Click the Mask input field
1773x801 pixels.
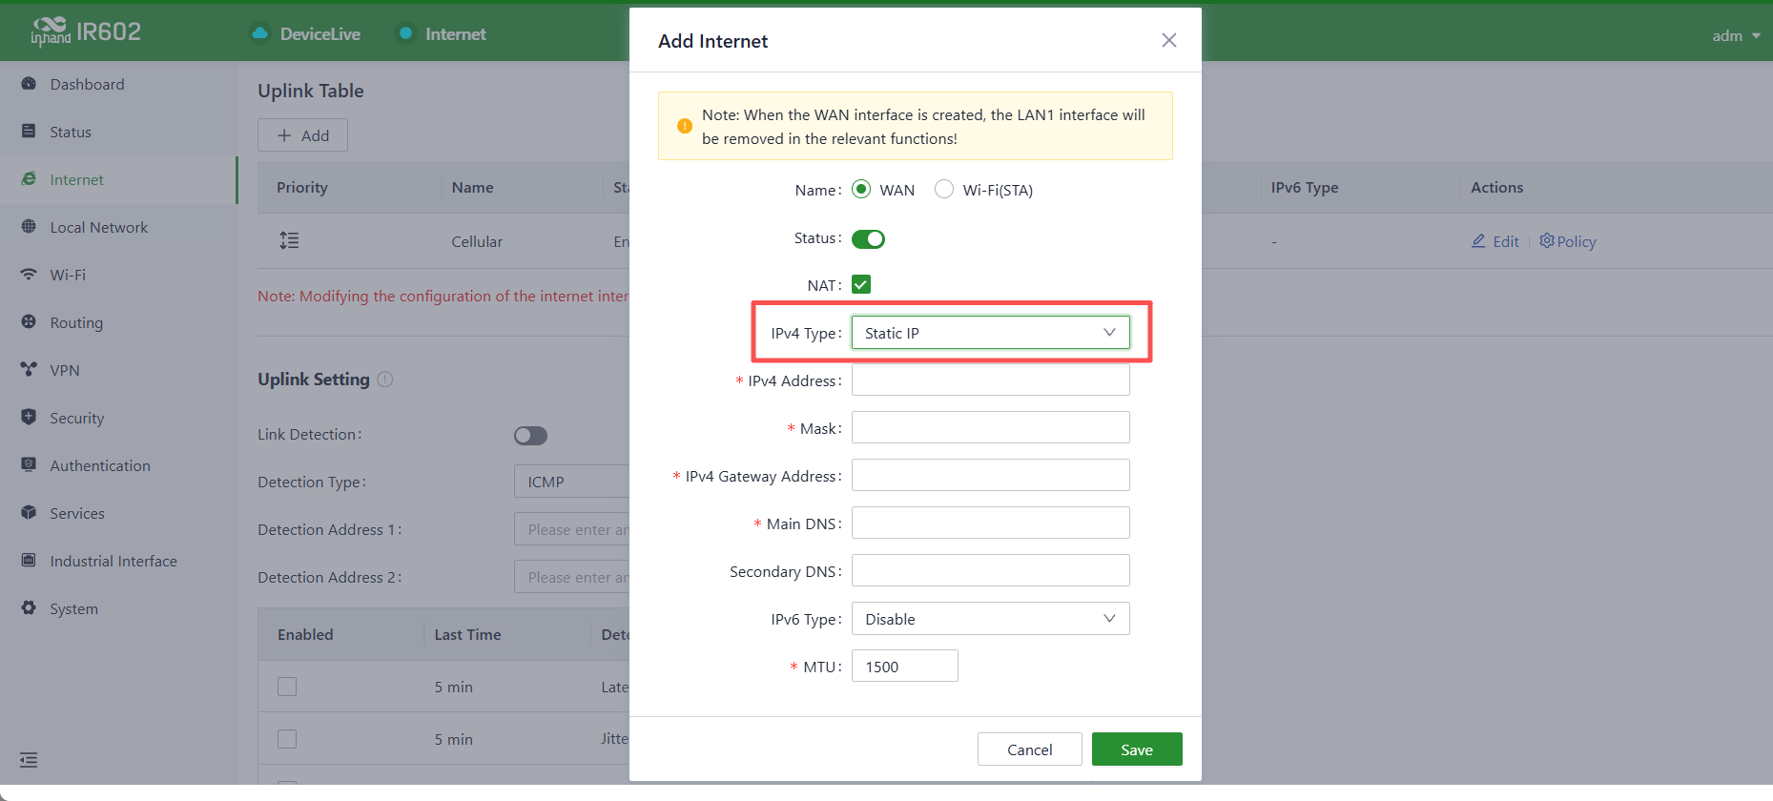[x=990, y=428]
